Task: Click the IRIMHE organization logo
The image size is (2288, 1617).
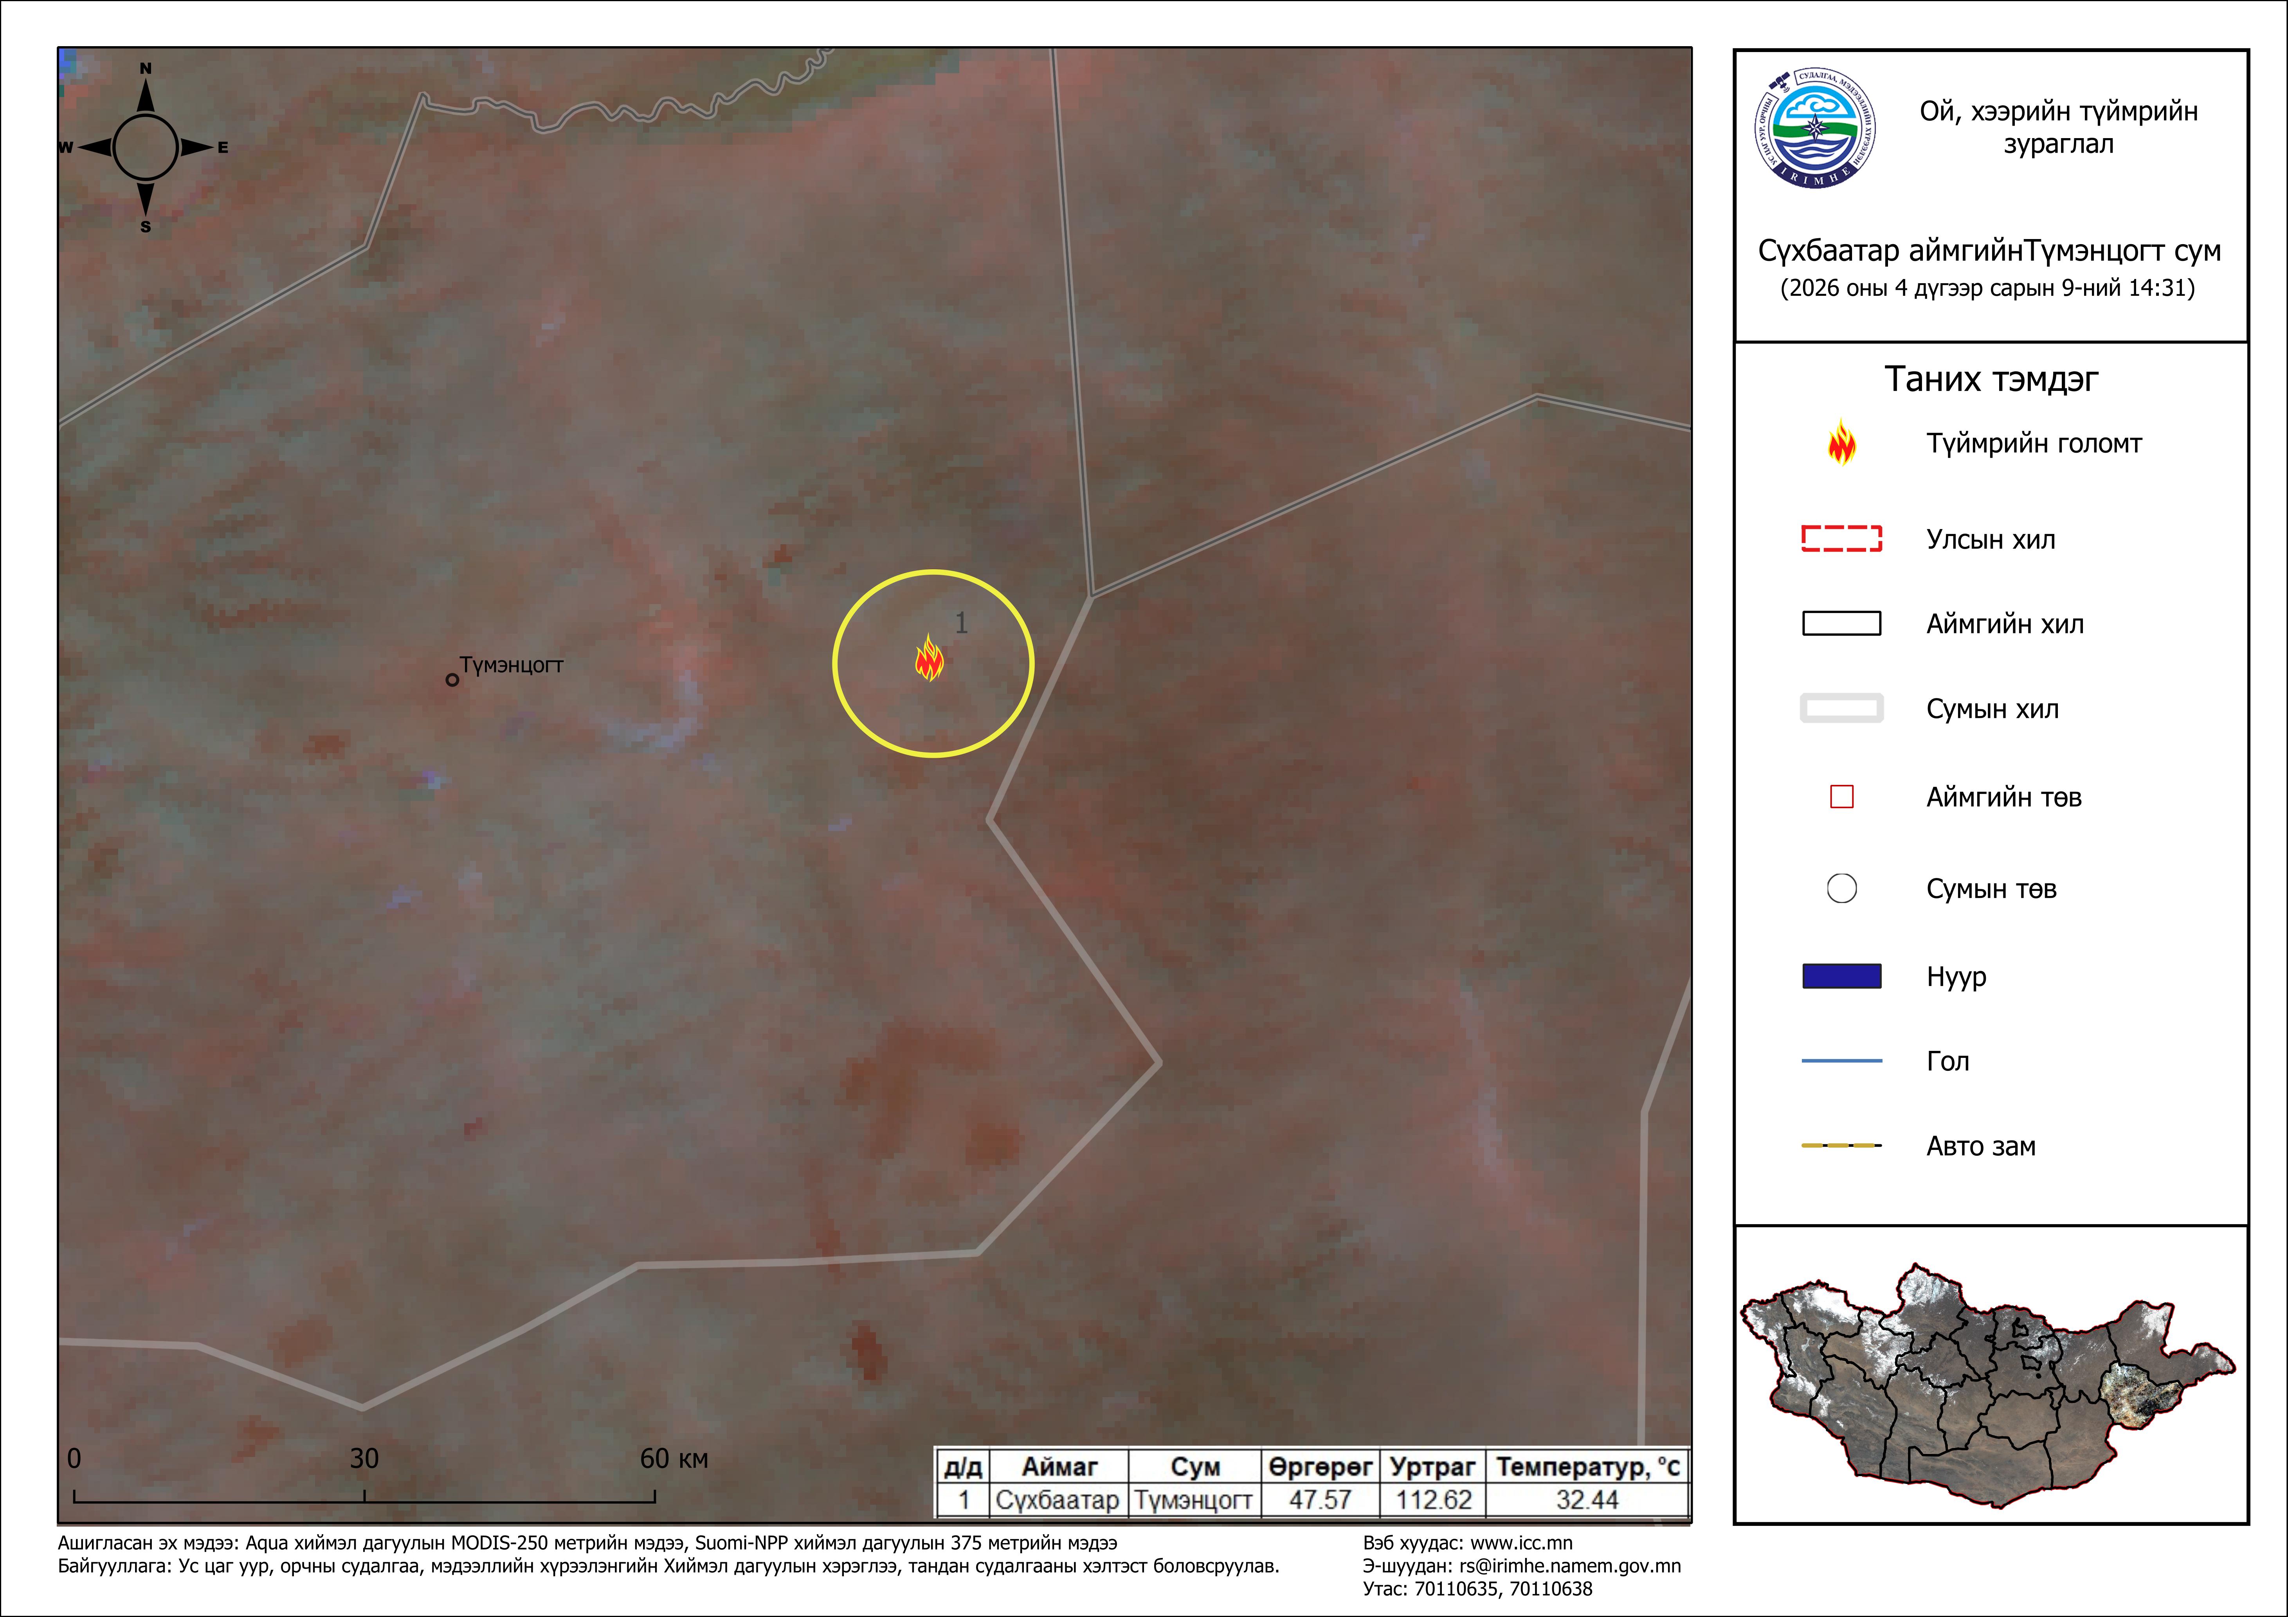Action: tap(1816, 128)
